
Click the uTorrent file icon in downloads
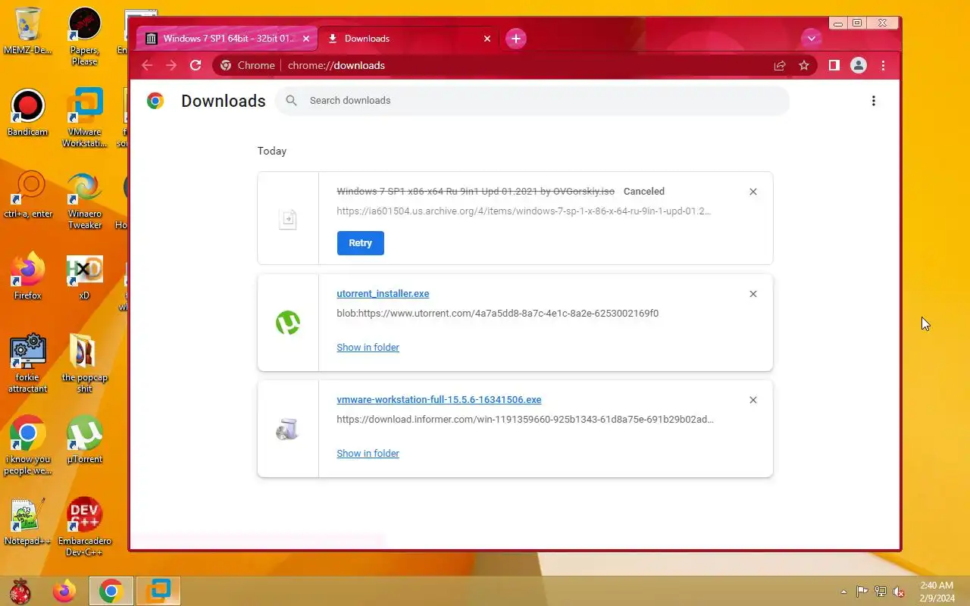click(x=288, y=323)
